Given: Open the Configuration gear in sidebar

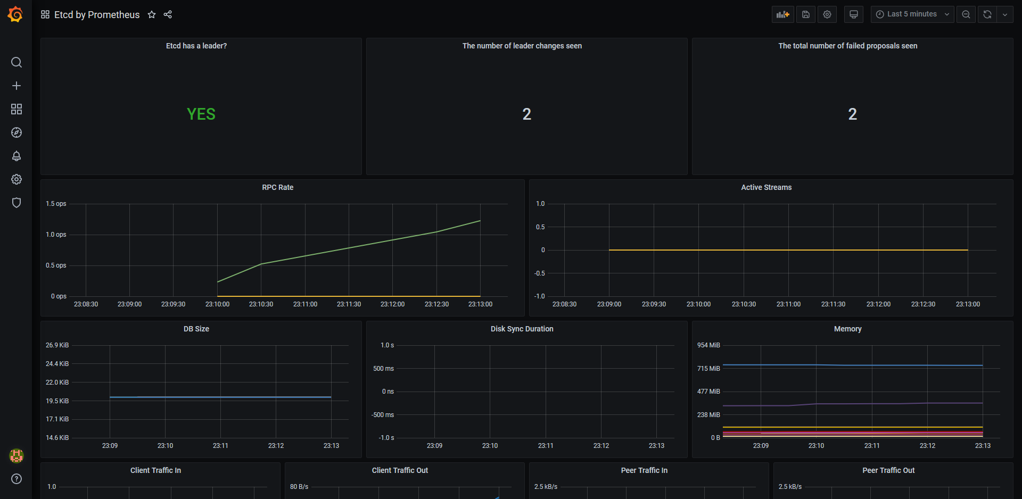Looking at the screenshot, I should (x=17, y=179).
